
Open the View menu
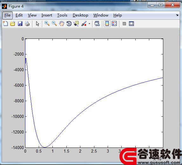click(32, 15)
